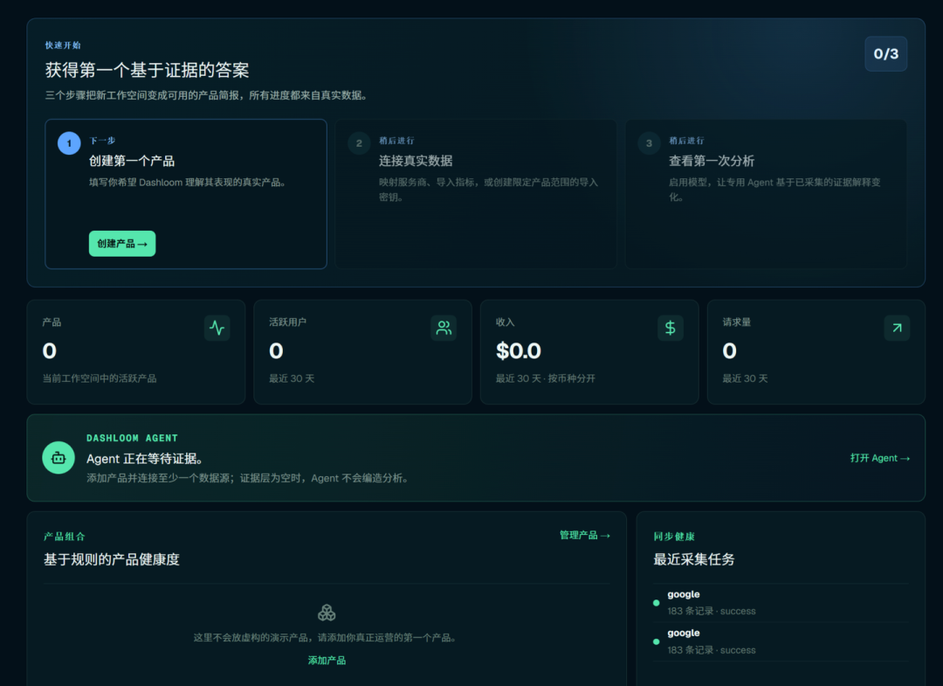Click the step 1 number badge

(69, 143)
